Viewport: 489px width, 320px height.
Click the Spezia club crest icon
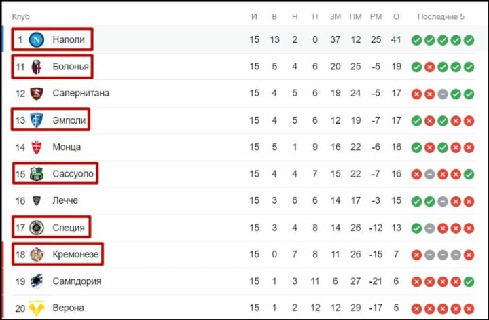(x=36, y=228)
